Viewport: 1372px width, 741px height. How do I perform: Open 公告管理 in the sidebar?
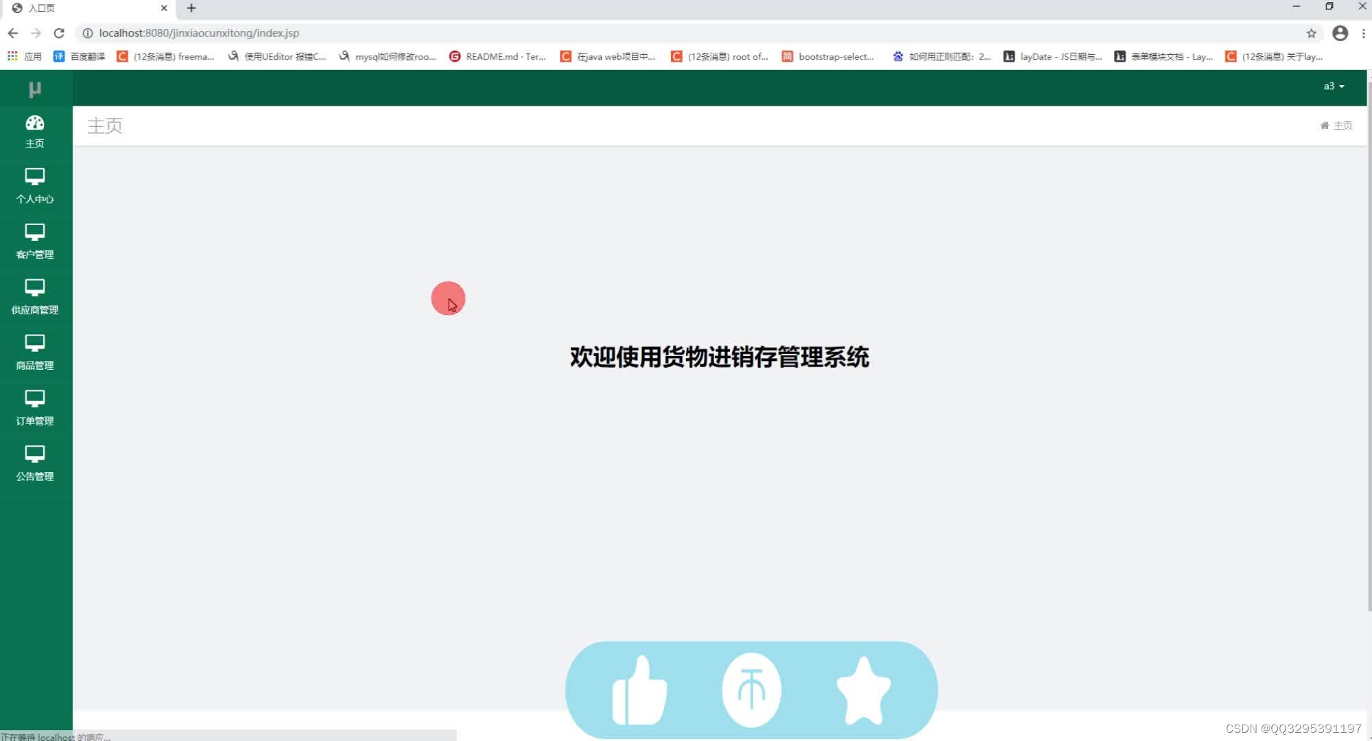point(35,464)
